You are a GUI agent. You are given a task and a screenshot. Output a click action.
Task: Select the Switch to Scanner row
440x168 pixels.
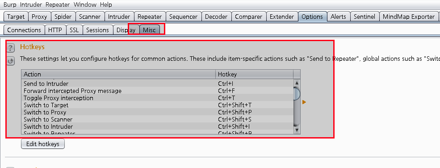157,119
